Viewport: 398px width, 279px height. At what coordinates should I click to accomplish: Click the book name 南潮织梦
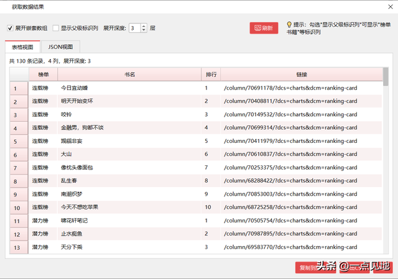pyautogui.click(x=72, y=194)
